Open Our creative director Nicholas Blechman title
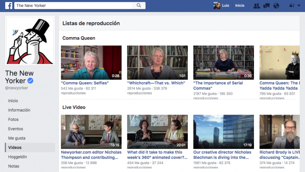Viewport: 305px width, 172px height. 222,155
